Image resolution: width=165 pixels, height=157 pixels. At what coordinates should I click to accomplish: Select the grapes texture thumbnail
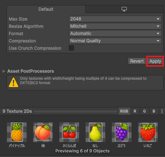pyautogui.click(x=122, y=132)
